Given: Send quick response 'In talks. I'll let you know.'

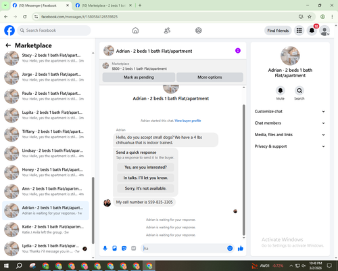Looking at the screenshot, I should point(145,178).
